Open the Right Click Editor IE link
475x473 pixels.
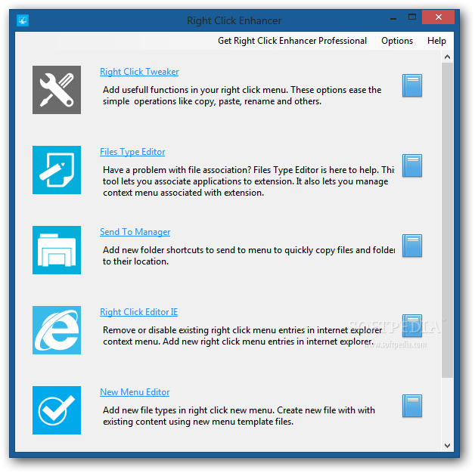coord(138,312)
